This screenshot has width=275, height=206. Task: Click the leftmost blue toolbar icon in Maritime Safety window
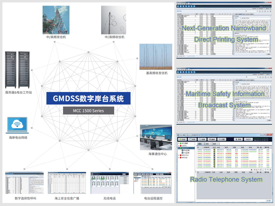pyautogui.click(x=178, y=72)
